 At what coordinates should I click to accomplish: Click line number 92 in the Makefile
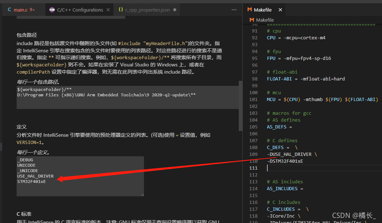(x=255, y=38)
